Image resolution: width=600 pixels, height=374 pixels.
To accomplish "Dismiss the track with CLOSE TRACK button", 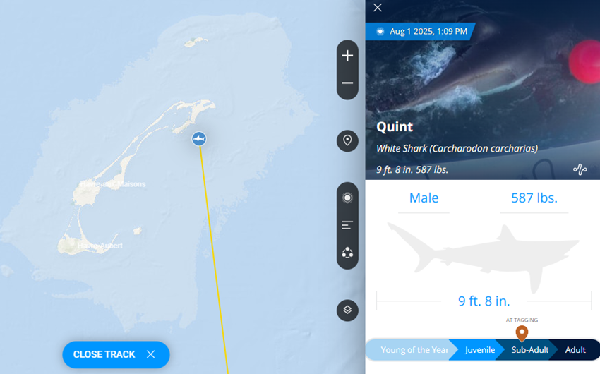I will click(116, 354).
